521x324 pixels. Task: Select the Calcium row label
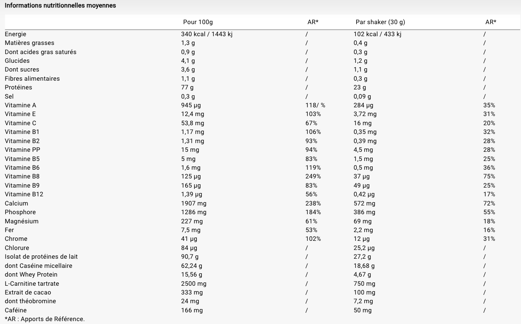17,203
